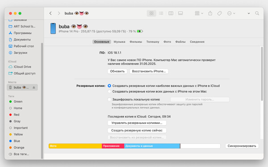The image size is (268, 167).
Task: Switch to icon grid view
Action: (151, 13)
